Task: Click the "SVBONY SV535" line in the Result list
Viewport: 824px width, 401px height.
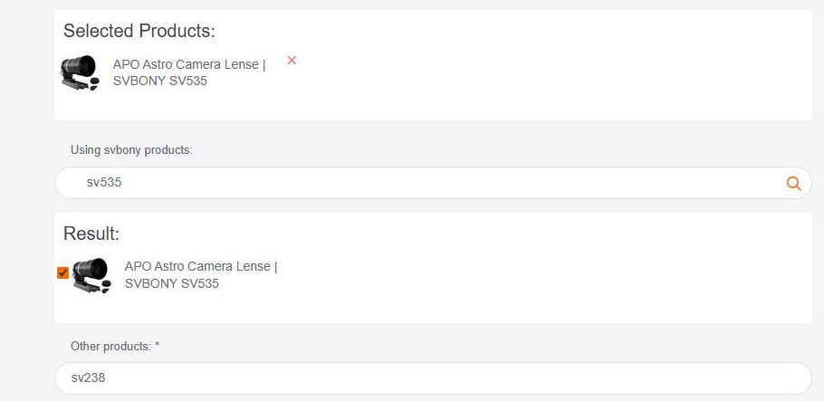Action: [x=172, y=283]
